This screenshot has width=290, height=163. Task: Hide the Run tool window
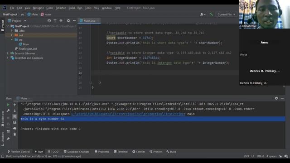[282, 98]
